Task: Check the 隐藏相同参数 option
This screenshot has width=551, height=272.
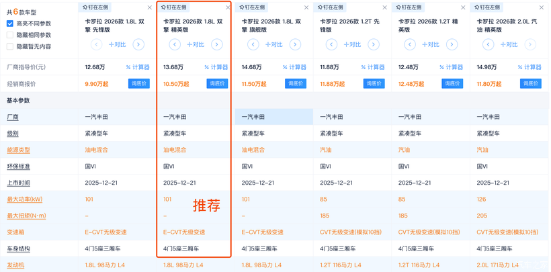Action: pyautogui.click(x=10, y=35)
